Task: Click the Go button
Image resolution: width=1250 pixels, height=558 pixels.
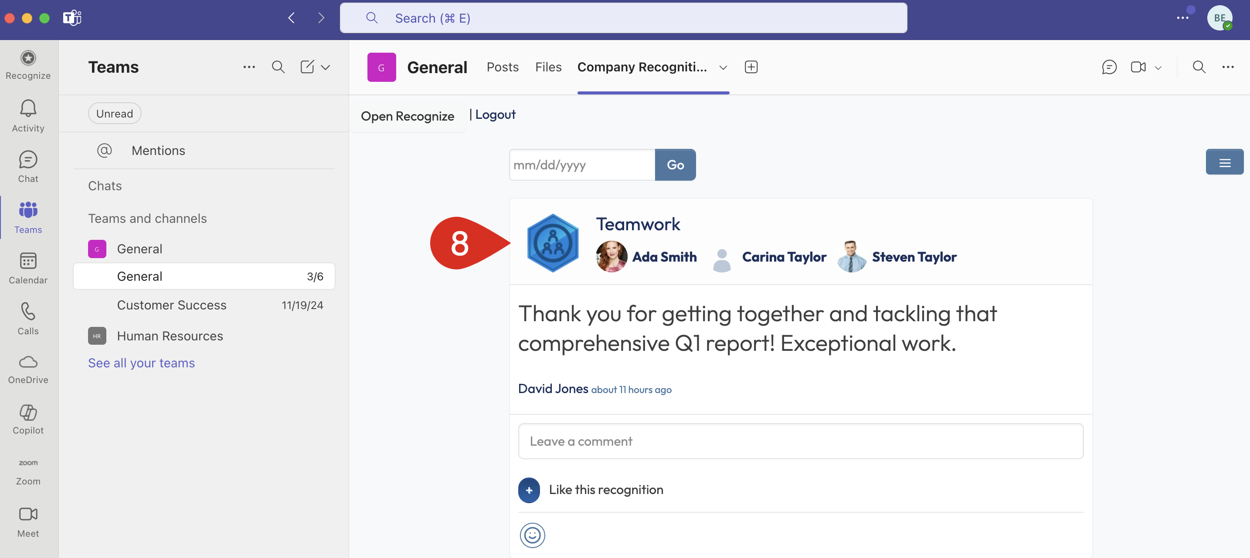Action: (x=675, y=165)
